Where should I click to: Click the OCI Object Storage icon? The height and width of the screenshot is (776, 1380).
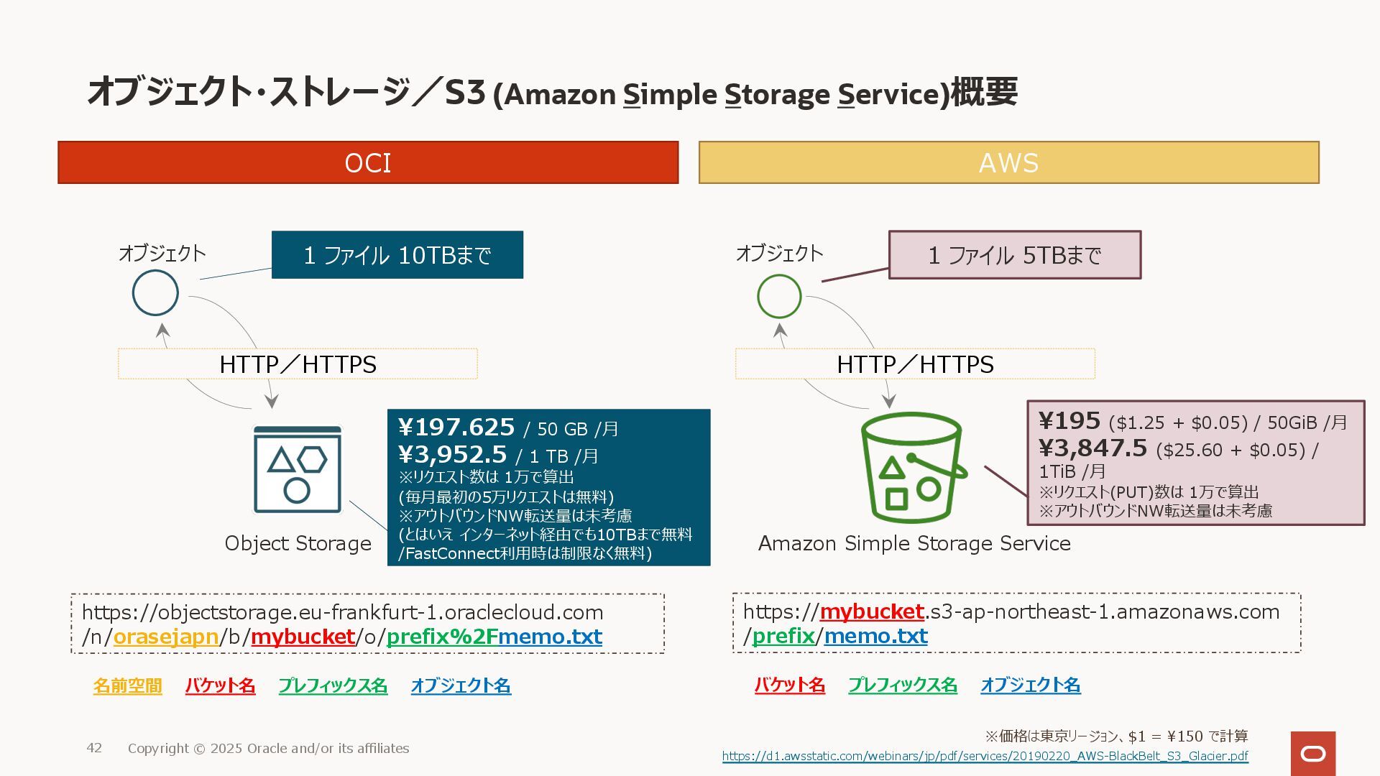(x=297, y=470)
